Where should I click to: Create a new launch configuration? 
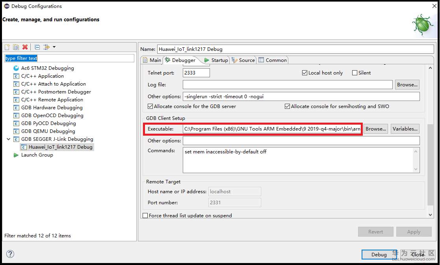[7, 47]
